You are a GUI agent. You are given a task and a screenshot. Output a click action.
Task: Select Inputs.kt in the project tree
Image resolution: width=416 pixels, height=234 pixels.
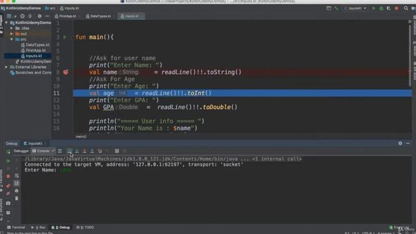[31, 56]
